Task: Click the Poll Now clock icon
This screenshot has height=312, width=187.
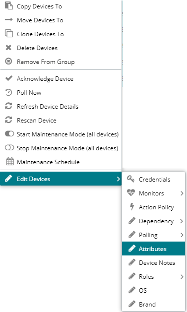Action: [8, 93]
